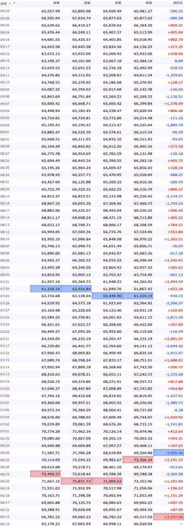
Task: Click the -2,566.27 change value
Action: (174, 303)
